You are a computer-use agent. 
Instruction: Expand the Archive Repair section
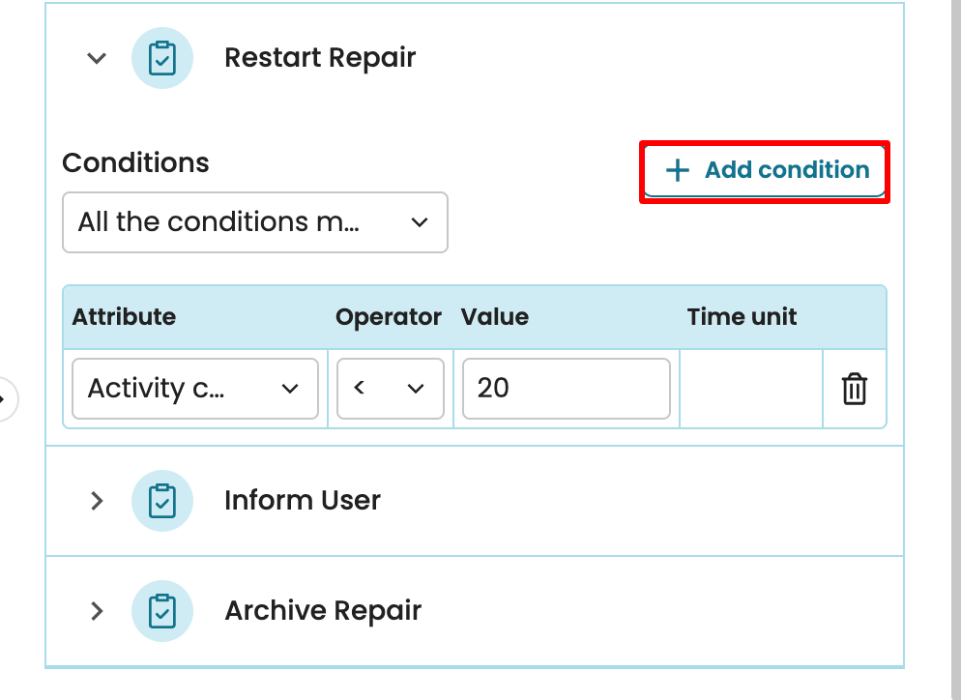pos(96,611)
